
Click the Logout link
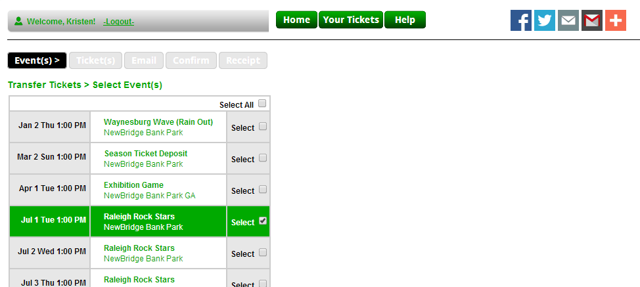pyautogui.click(x=118, y=22)
